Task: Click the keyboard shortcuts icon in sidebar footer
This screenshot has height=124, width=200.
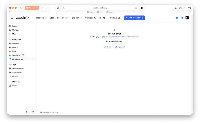Action: pyautogui.click(x=32, y=112)
